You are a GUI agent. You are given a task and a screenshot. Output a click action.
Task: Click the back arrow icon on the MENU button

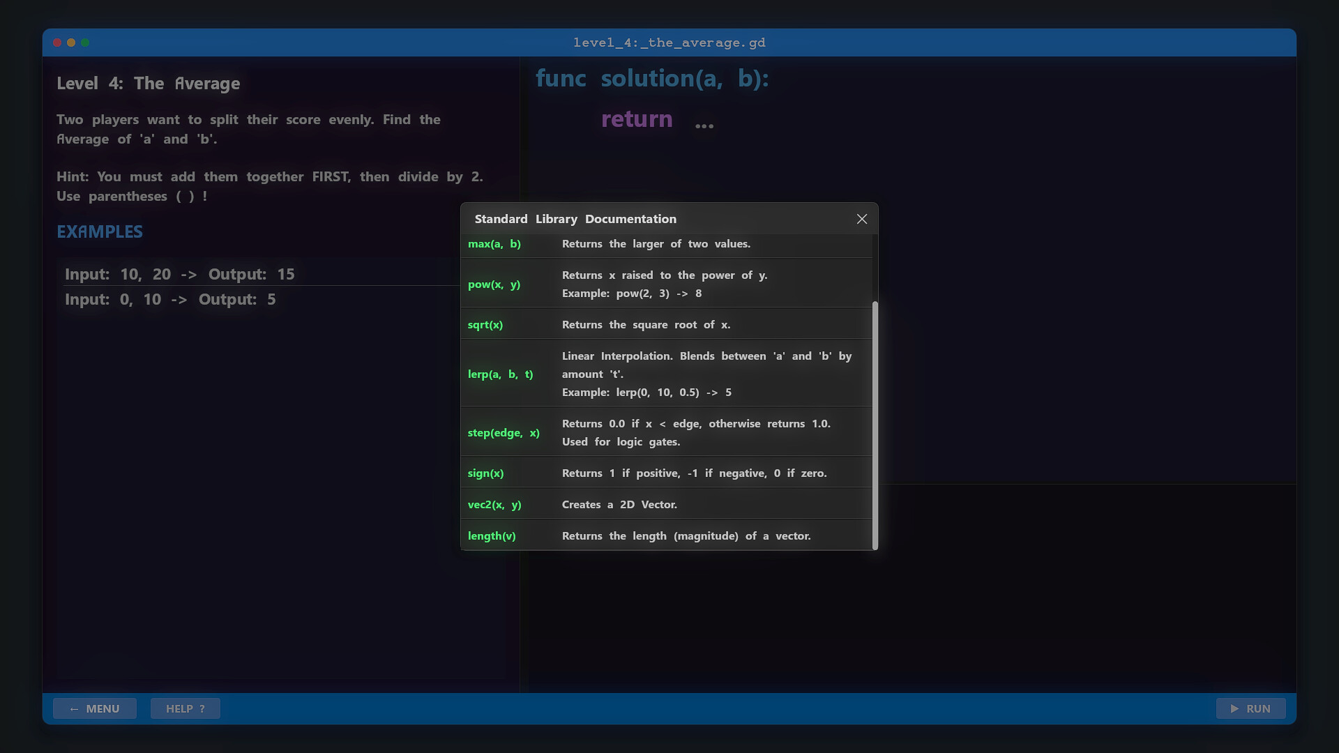pos(76,708)
